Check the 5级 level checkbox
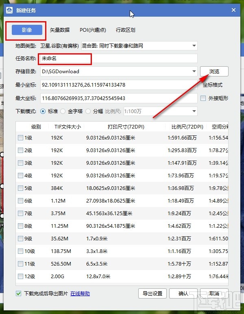The width and height of the screenshot is (244, 314). point(20,188)
